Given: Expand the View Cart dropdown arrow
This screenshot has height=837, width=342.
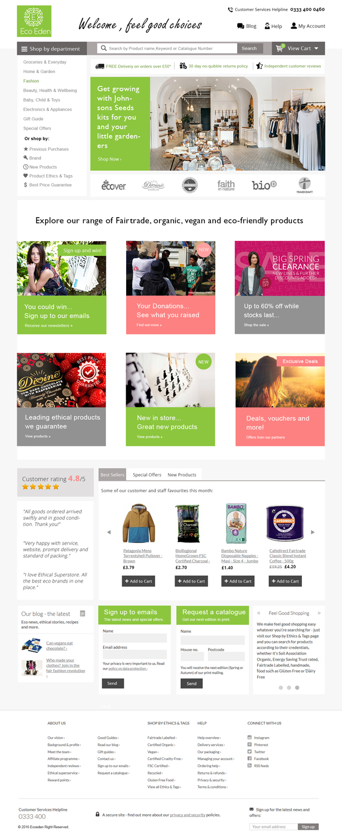Looking at the screenshot, I should 316,49.
